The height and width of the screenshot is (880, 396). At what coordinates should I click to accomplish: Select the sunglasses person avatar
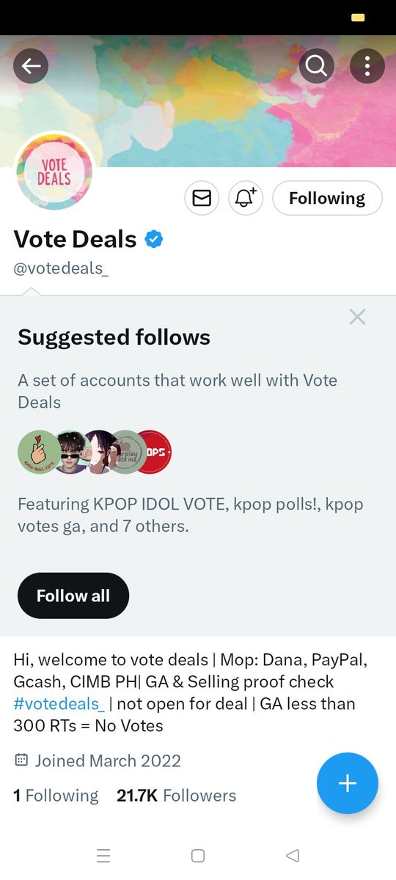tap(71, 452)
